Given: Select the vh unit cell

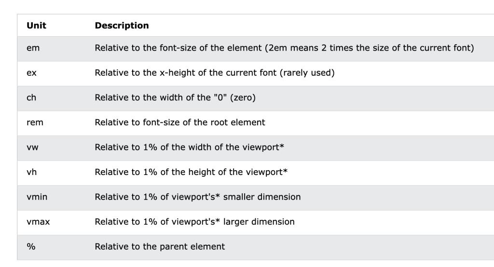Looking at the screenshot, I should coord(32,173).
